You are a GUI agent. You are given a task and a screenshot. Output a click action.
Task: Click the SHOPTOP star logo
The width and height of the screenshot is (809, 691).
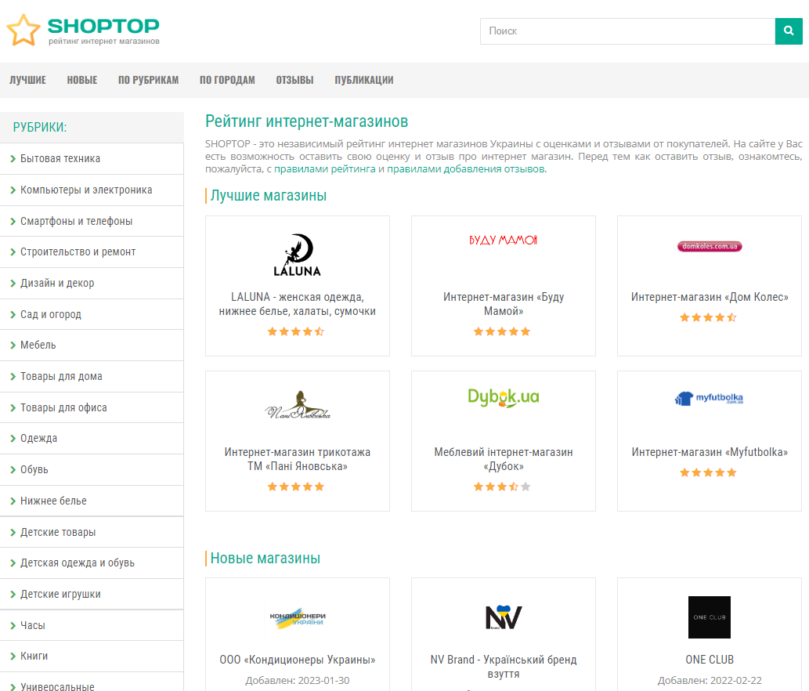tap(23, 30)
